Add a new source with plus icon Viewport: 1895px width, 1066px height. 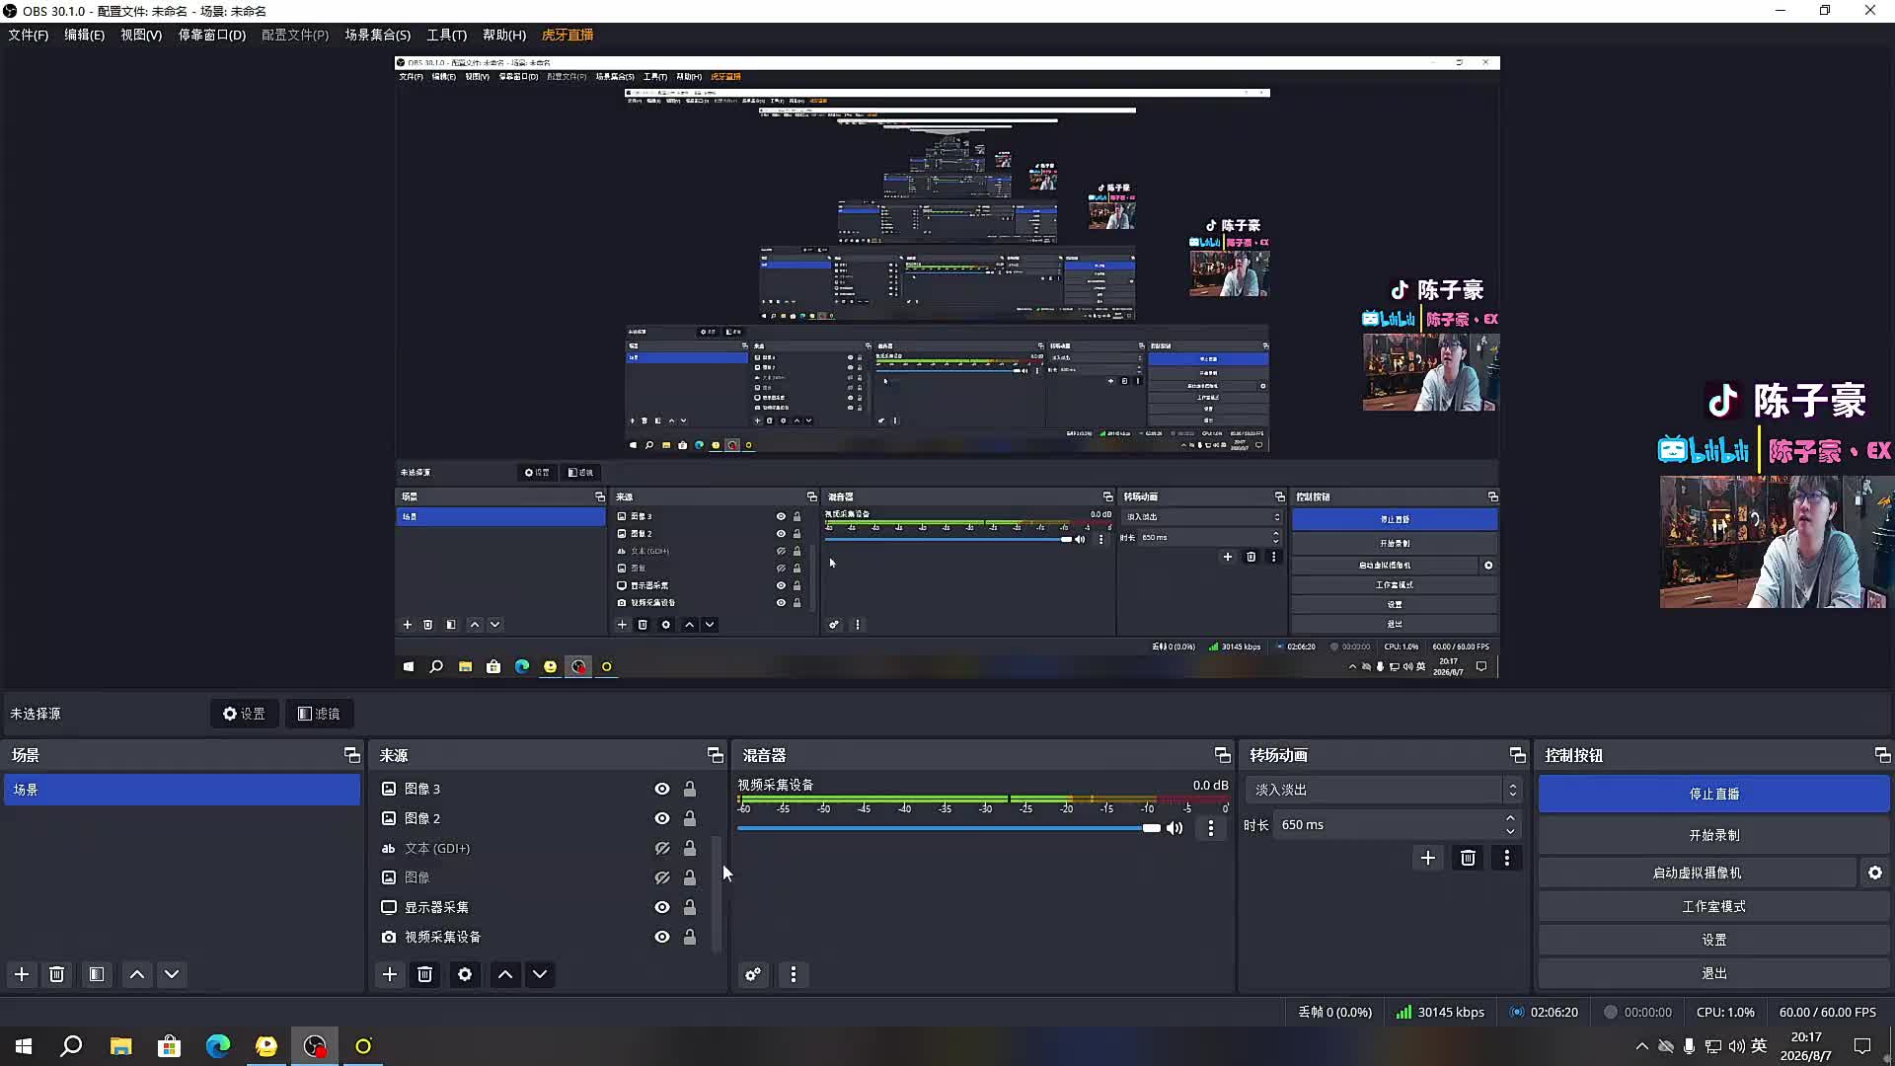coord(390,974)
